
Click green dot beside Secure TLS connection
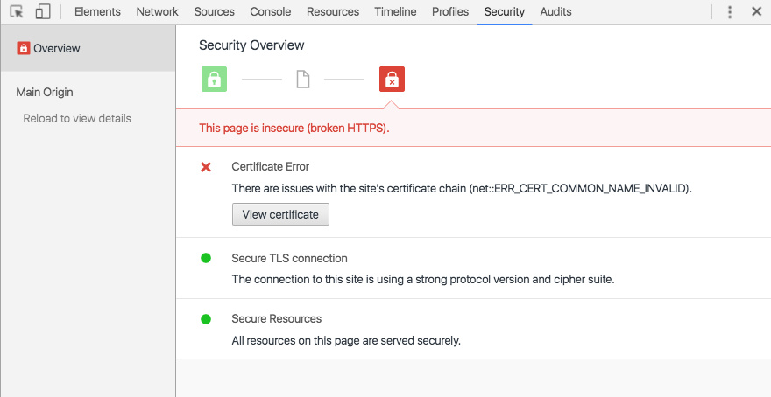click(206, 258)
